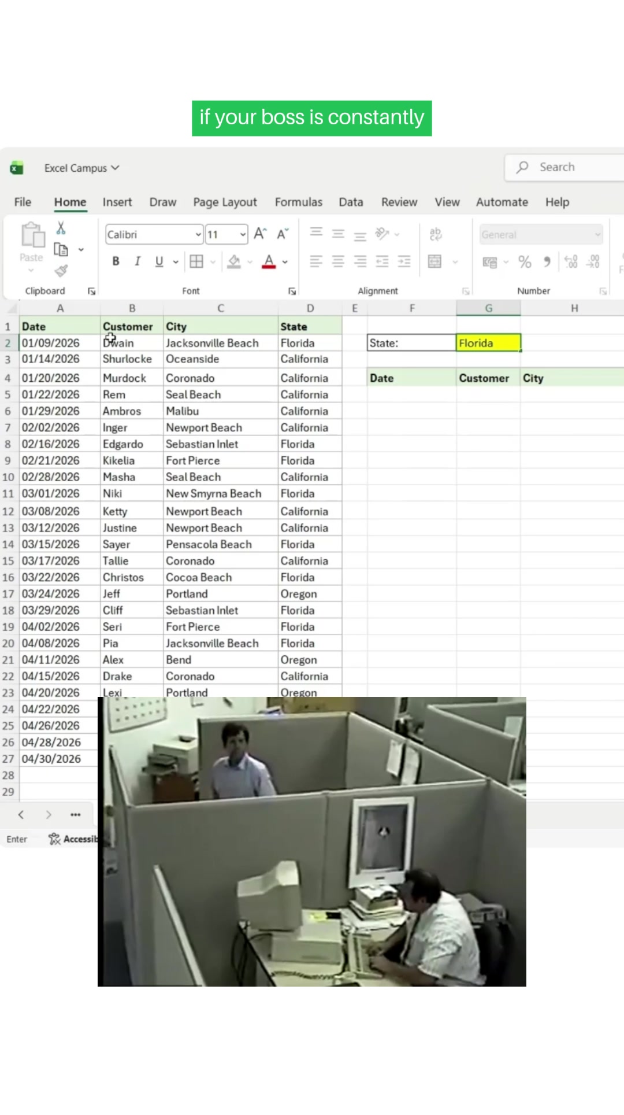Screen dimensions: 624x1115
Task: Click the cell with customer Murdock
Action: [132, 378]
